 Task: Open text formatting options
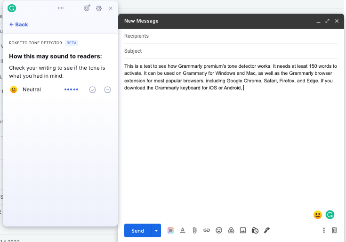(183, 230)
